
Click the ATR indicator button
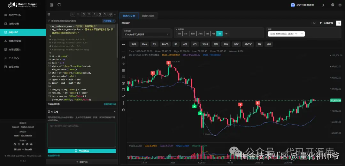click(x=185, y=44)
